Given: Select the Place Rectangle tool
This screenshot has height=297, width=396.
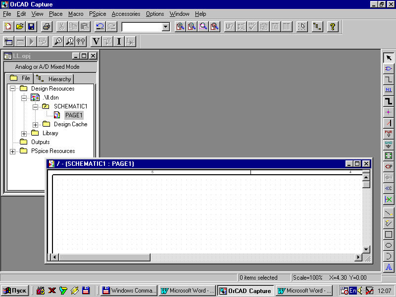Looking at the screenshot, I should (389, 234).
